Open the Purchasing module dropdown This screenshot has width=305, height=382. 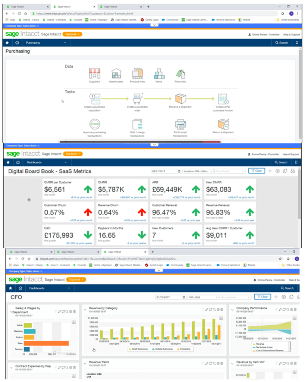[x=46, y=43]
